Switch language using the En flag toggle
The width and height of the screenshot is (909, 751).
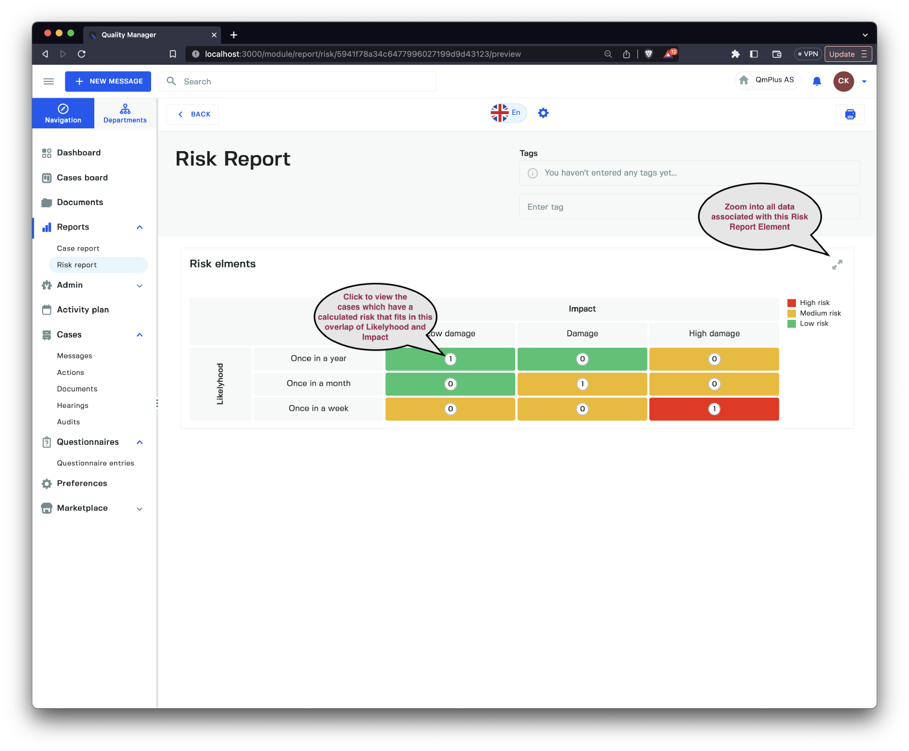(508, 113)
